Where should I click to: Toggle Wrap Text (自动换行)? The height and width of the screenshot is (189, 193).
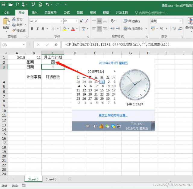(132, 21)
